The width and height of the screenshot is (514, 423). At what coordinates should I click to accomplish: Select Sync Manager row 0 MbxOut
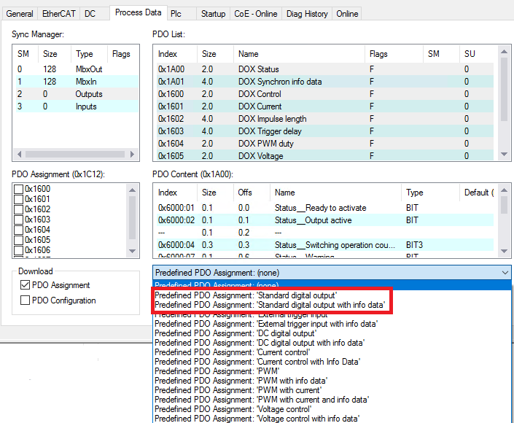point(77,69)
